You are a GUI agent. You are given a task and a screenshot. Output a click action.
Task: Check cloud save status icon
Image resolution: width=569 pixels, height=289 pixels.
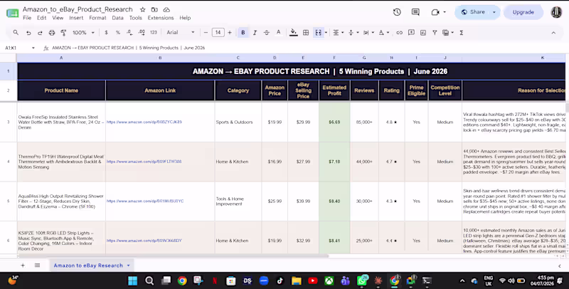coord(166,10)
